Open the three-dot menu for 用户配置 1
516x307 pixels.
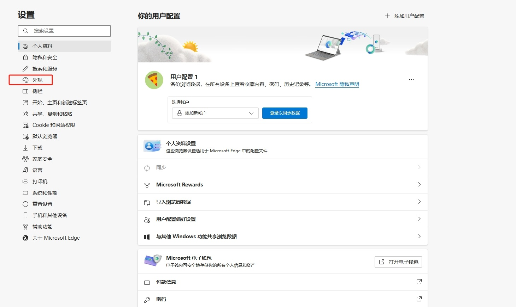pos(411,80)
